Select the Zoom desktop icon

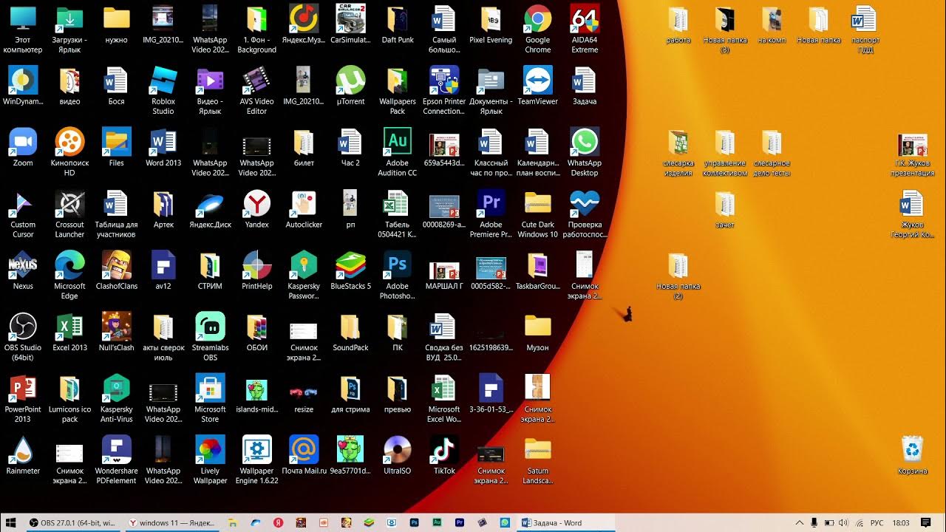[23, 146]
